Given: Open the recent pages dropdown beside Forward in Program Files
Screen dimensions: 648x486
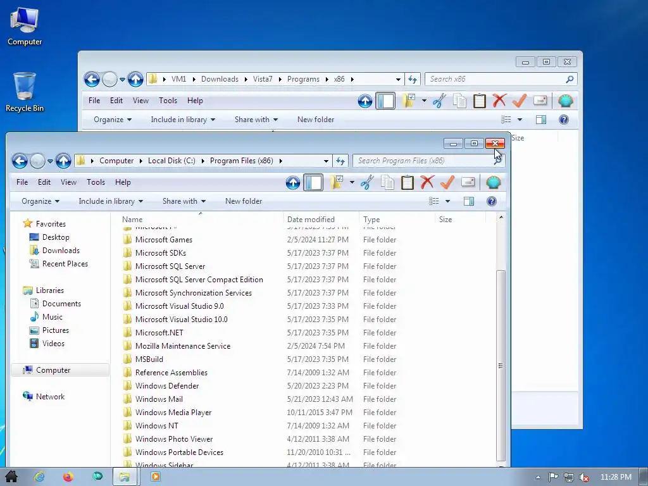Looking at the screenshot, I should point(50,161).
